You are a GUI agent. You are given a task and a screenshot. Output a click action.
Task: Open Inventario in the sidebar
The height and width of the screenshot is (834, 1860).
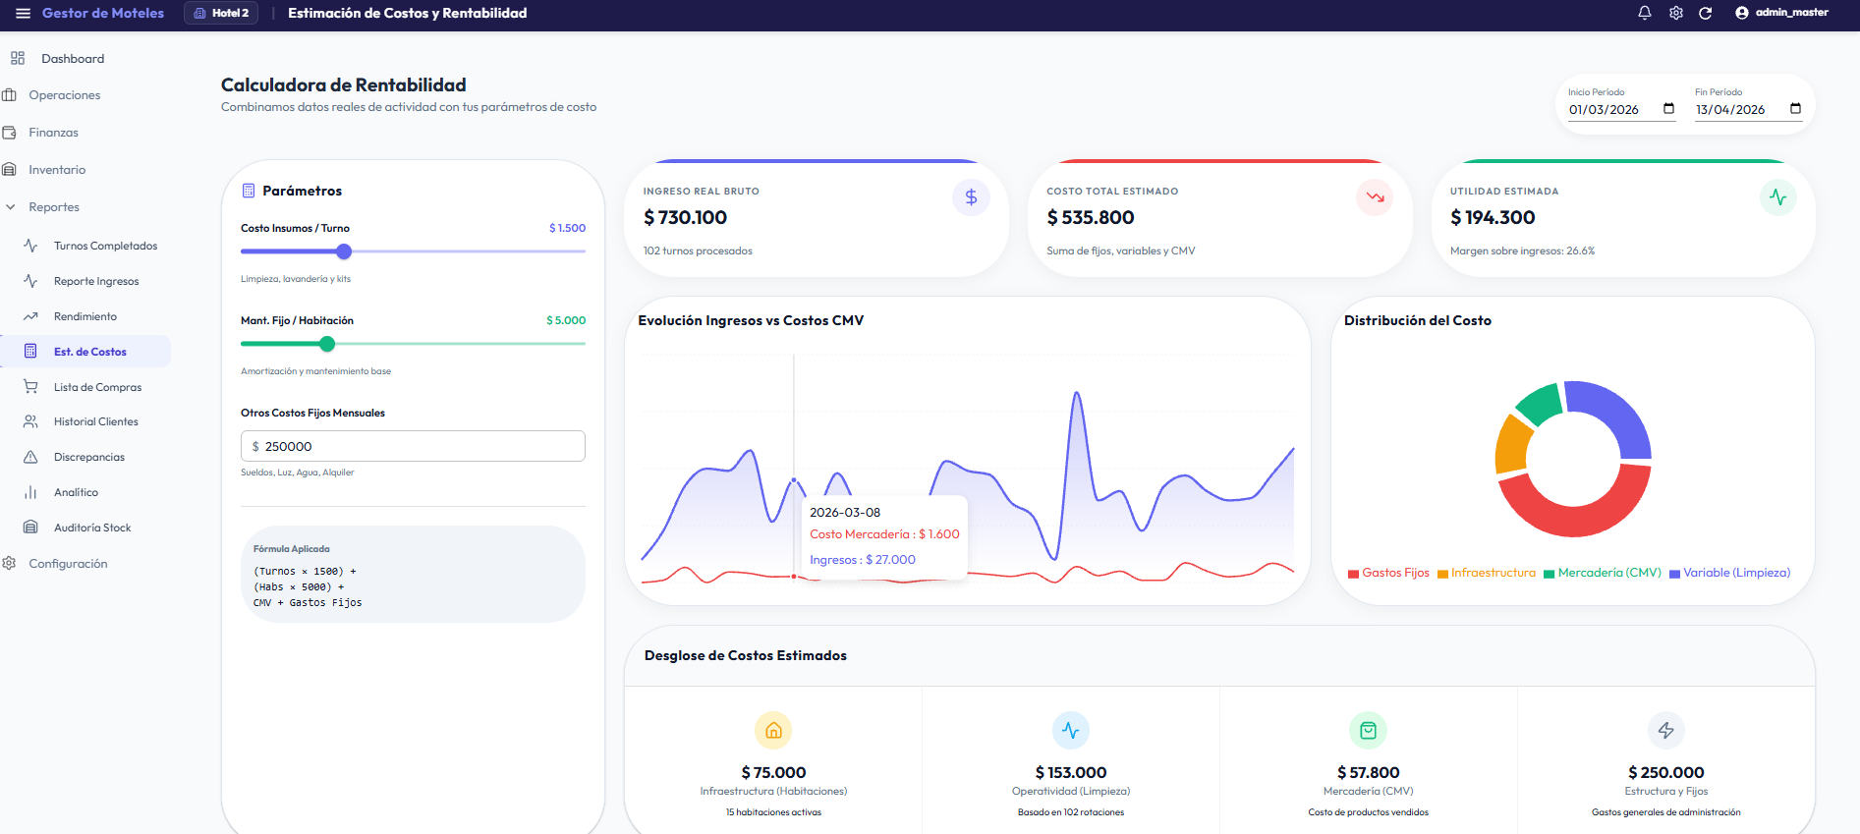click(57, 170)
